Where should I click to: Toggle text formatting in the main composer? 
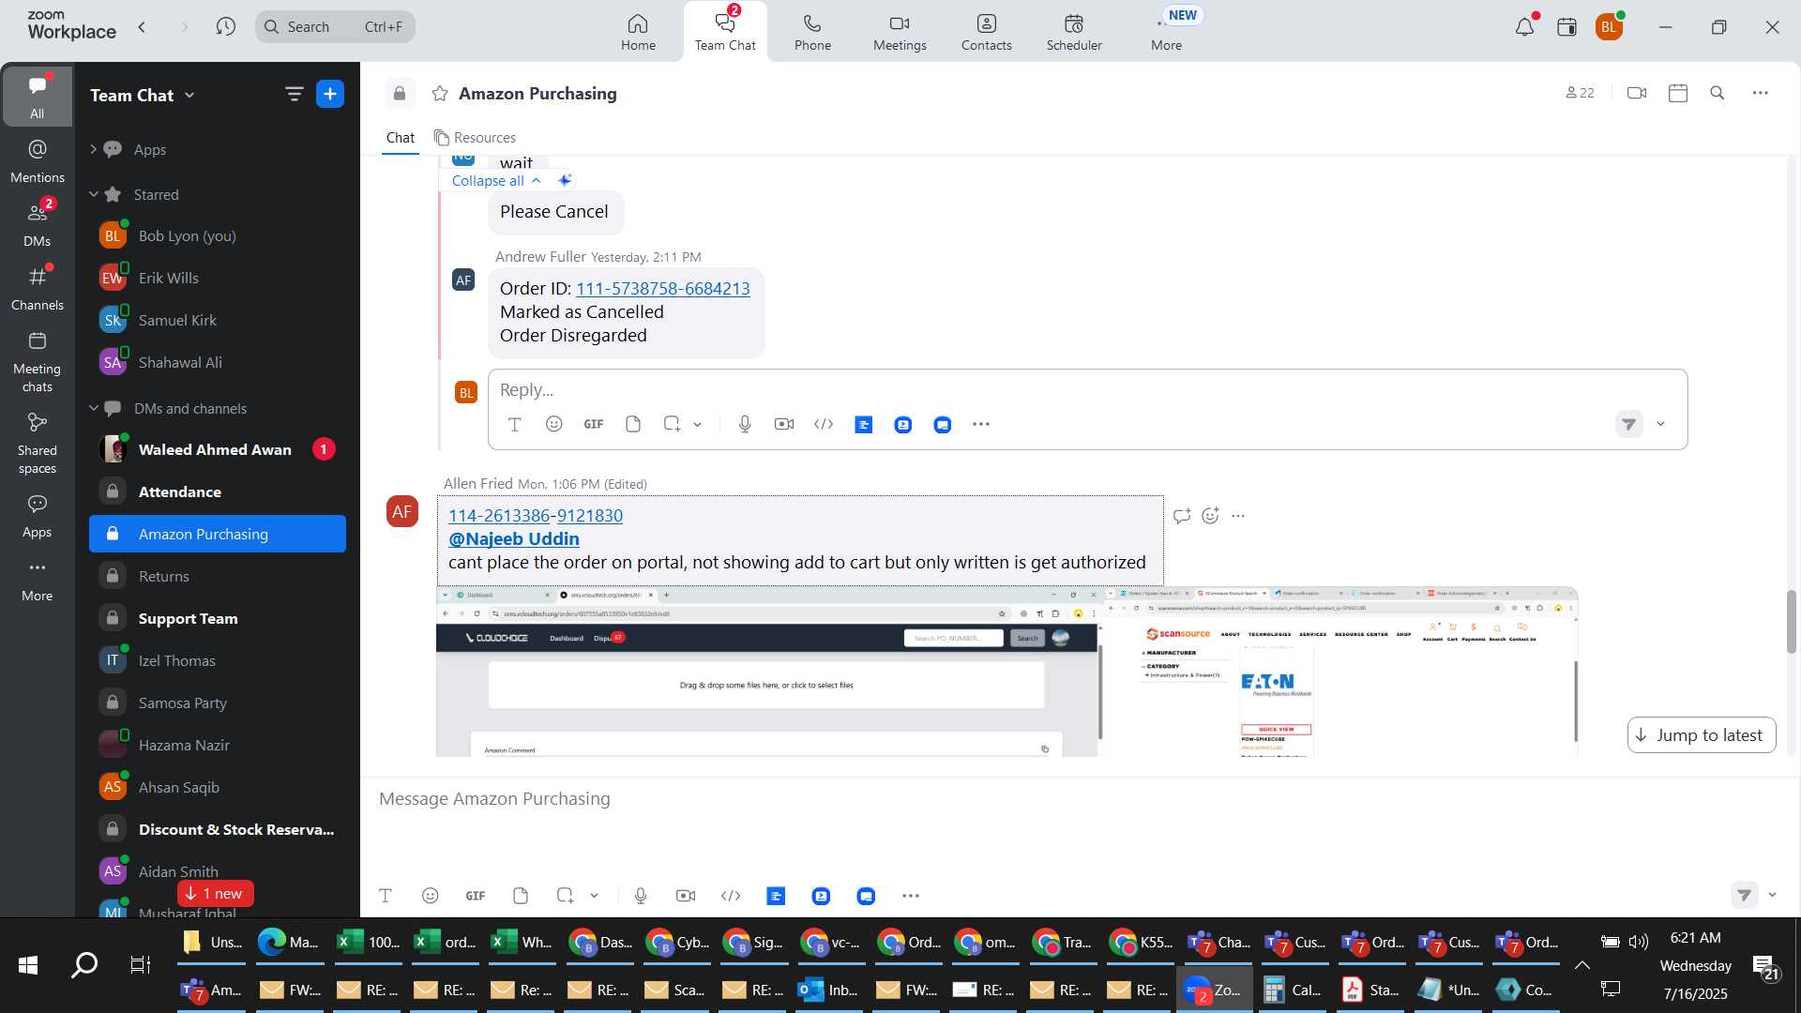coord(386,897)
